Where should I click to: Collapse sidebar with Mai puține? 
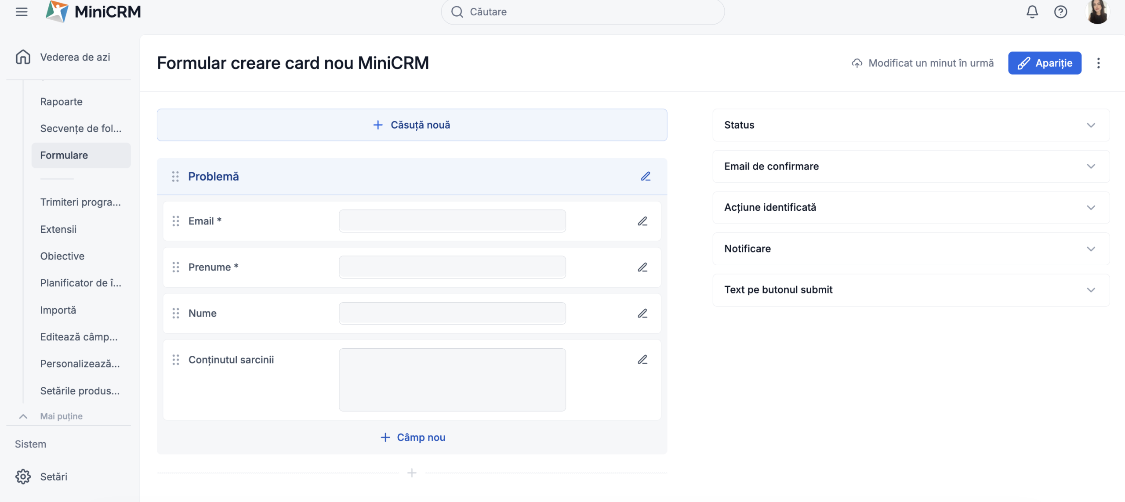(x=61, y=416)
